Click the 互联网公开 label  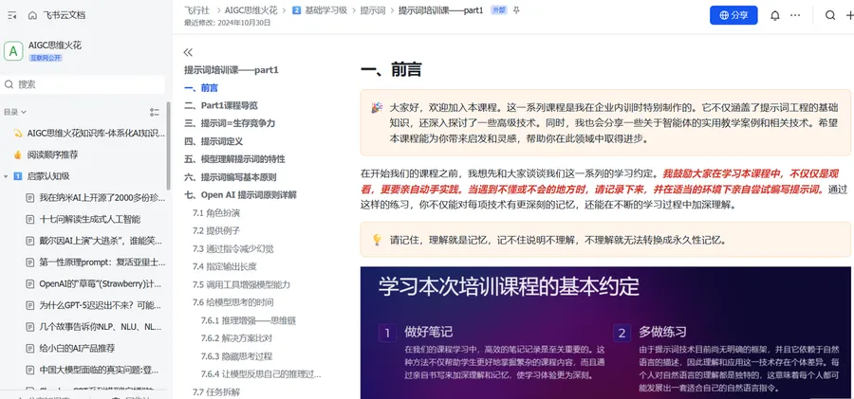(x=46, y=58)
